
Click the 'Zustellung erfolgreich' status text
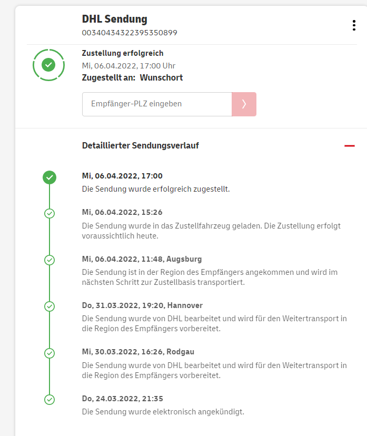pyautogui.click(x=123, y=53)
